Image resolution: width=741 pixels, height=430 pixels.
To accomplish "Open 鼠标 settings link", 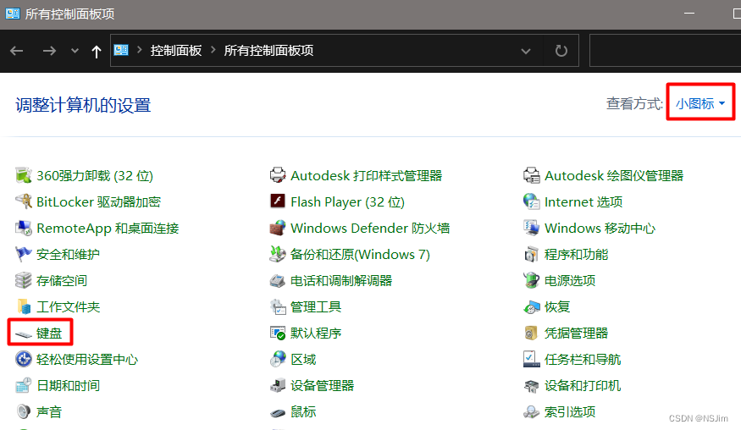I will point(303,411).
